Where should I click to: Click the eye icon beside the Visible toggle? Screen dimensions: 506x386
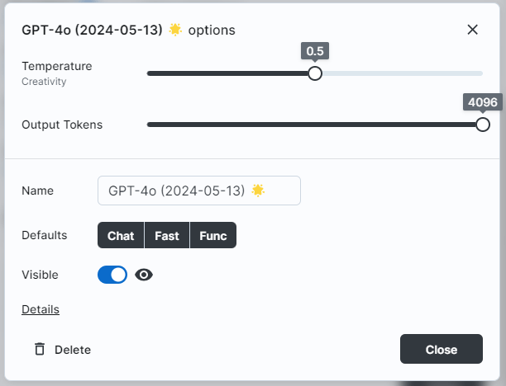tap(144, 275)
